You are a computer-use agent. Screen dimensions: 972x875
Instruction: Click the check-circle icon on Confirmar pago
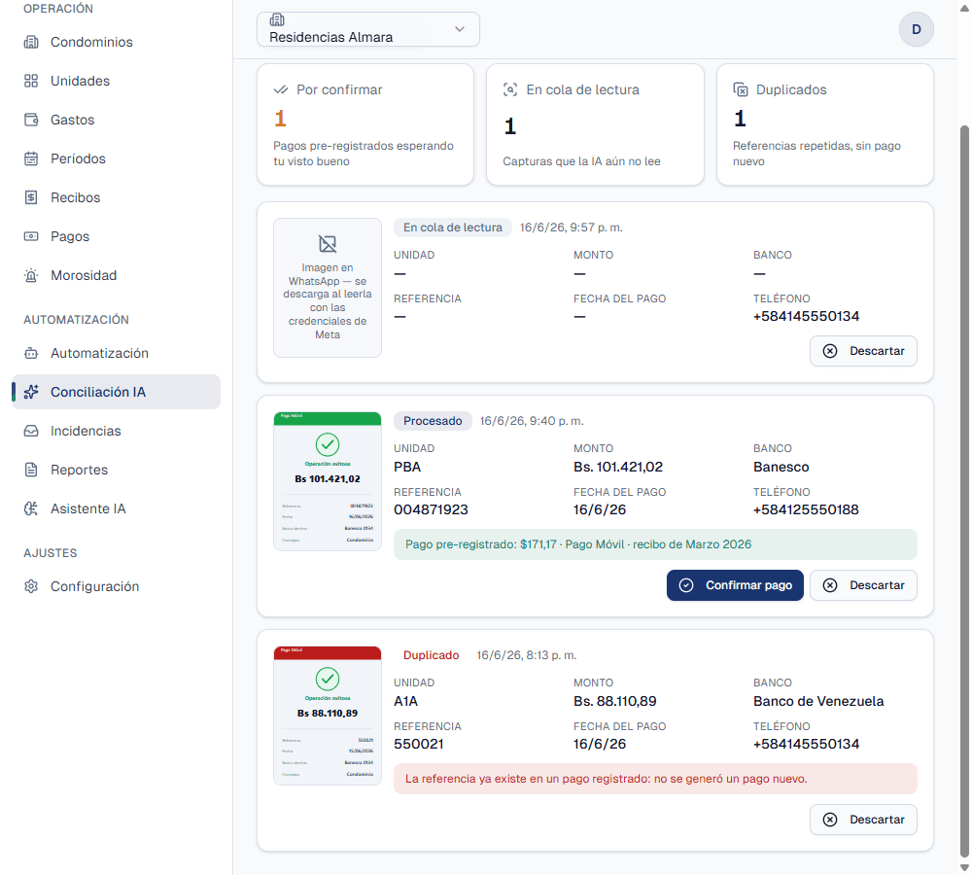(686, 585)
